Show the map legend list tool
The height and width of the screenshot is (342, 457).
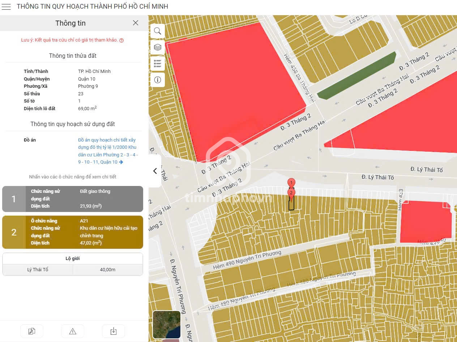[157, 64]
